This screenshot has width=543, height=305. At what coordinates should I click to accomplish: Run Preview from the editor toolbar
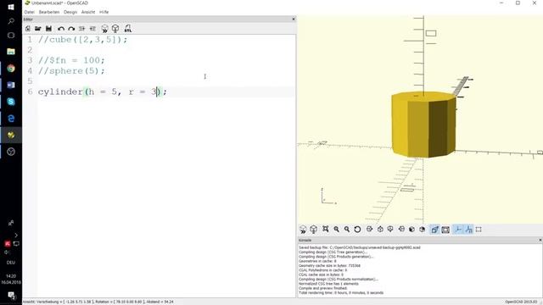(104, 29)
